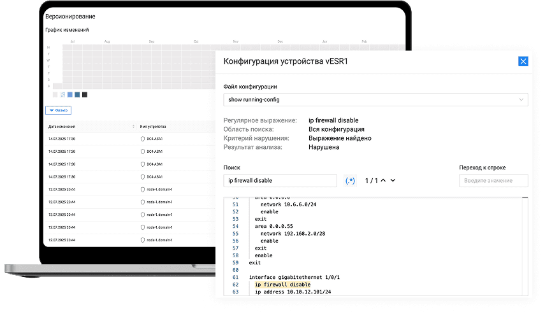Open the first DC4-ASA1 device entry
545x312 pixels.
155,138
